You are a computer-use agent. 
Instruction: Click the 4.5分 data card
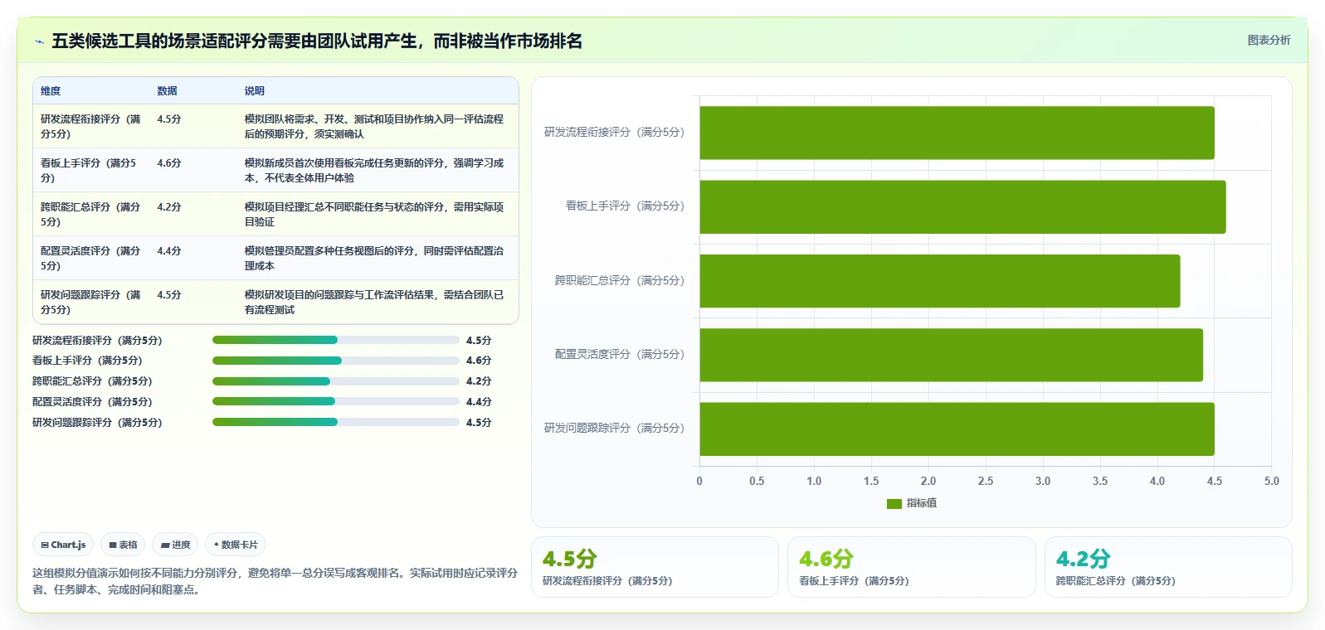(x=655, y=567)
